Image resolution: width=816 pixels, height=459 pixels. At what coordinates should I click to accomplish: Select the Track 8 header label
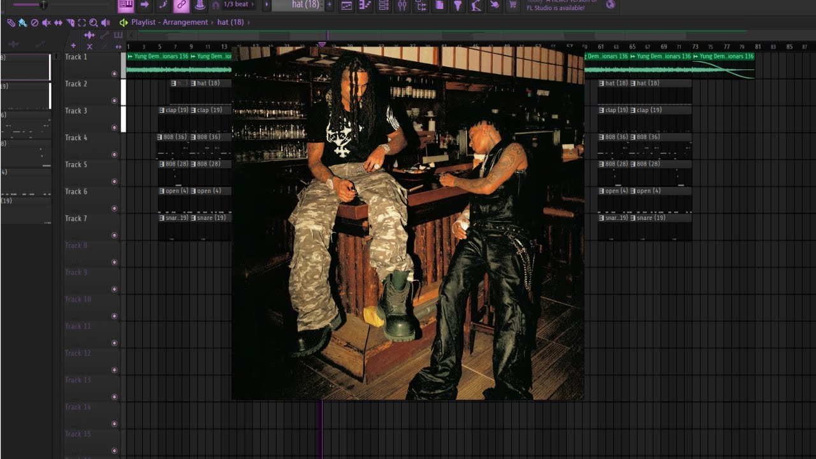pos(76,245)
